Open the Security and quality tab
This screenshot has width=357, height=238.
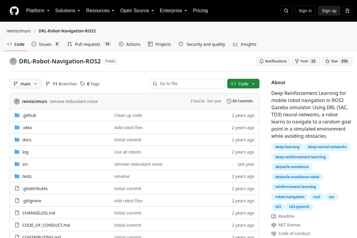tap(202, 44)
